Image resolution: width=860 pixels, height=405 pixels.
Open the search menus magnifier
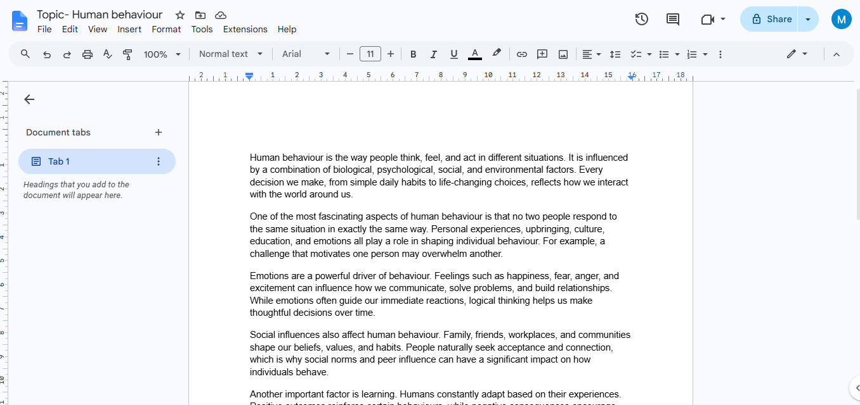pos(25,54)
